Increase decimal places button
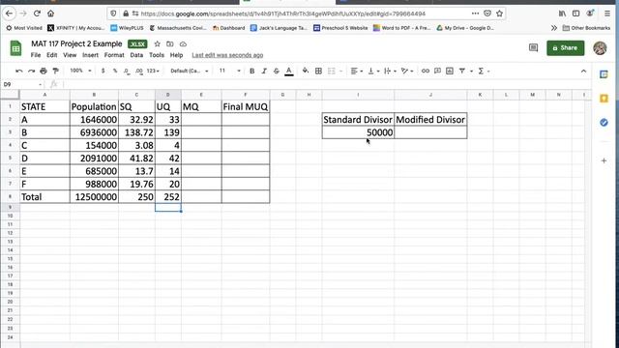Screen dimensions: 619x348 click(139, 71)
